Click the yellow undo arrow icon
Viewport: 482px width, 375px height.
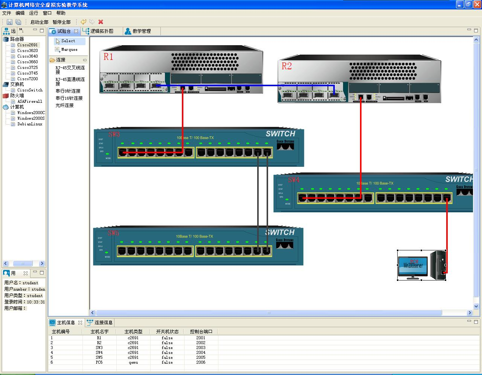coord(84,22)
